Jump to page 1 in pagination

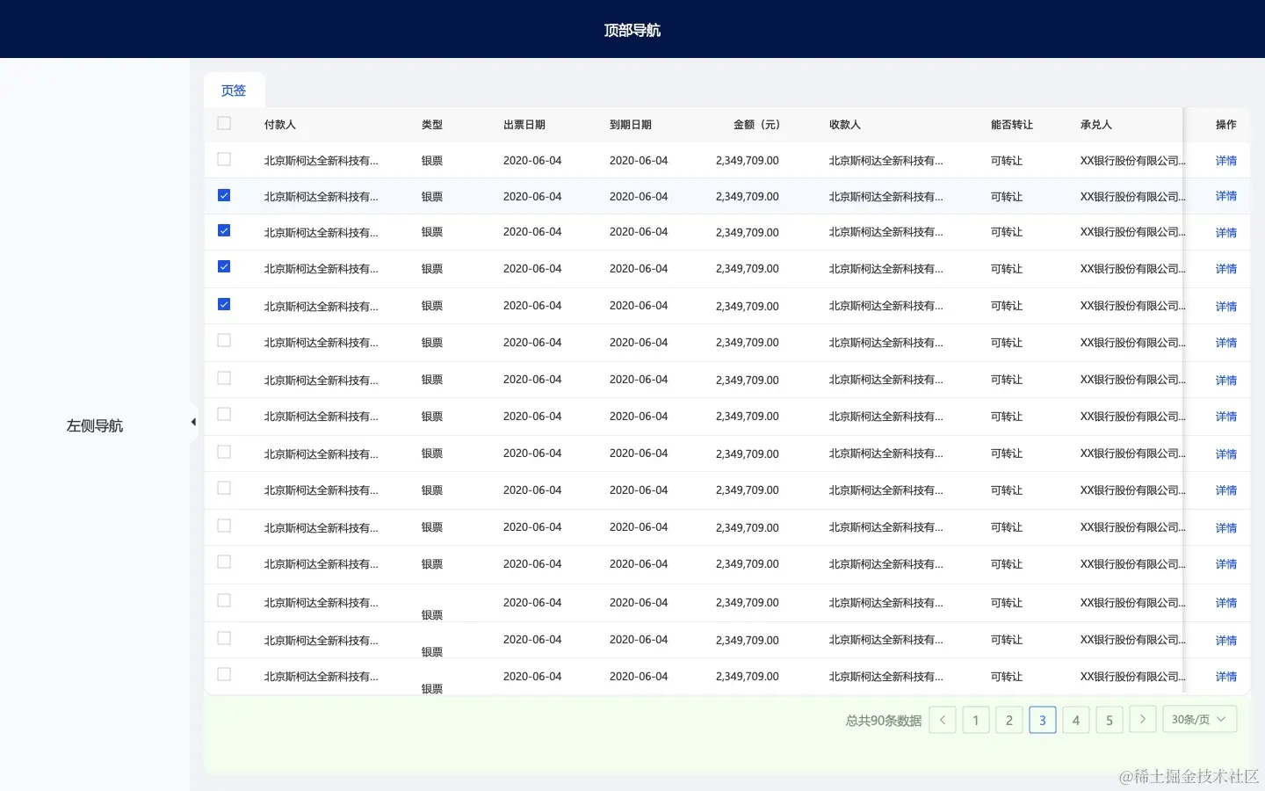(x=976, y=720)
